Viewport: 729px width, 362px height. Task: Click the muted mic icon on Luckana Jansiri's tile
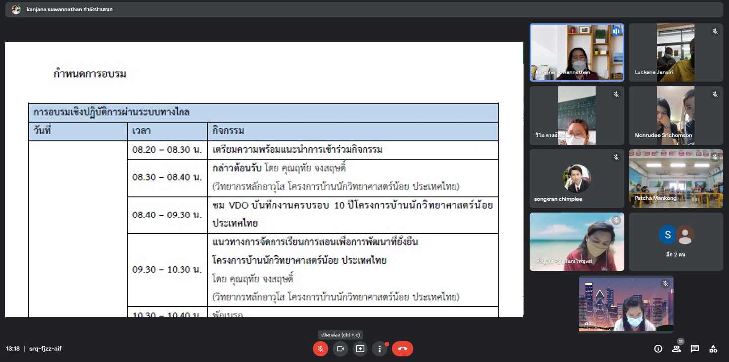click(715, 31)
